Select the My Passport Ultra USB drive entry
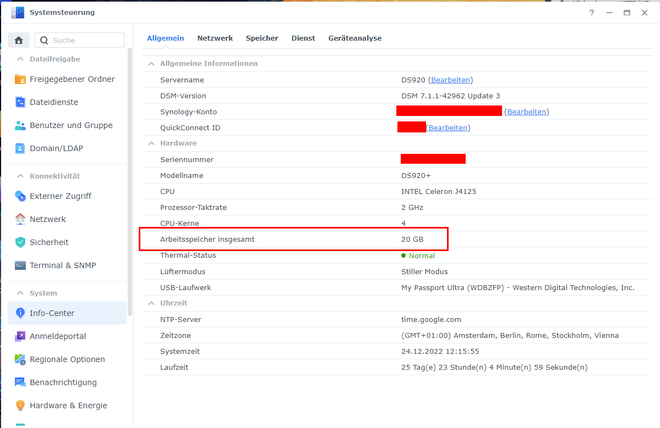Image resolution: width=660 pixels, height=428 pixels. point(517,288)
